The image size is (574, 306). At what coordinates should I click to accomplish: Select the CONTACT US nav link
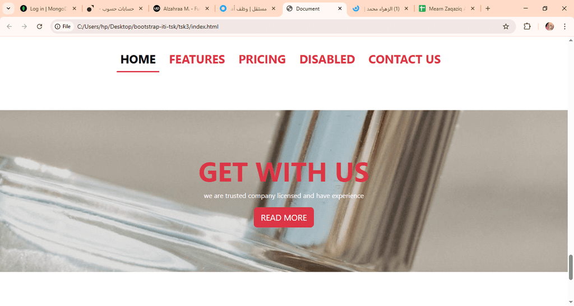405,59
